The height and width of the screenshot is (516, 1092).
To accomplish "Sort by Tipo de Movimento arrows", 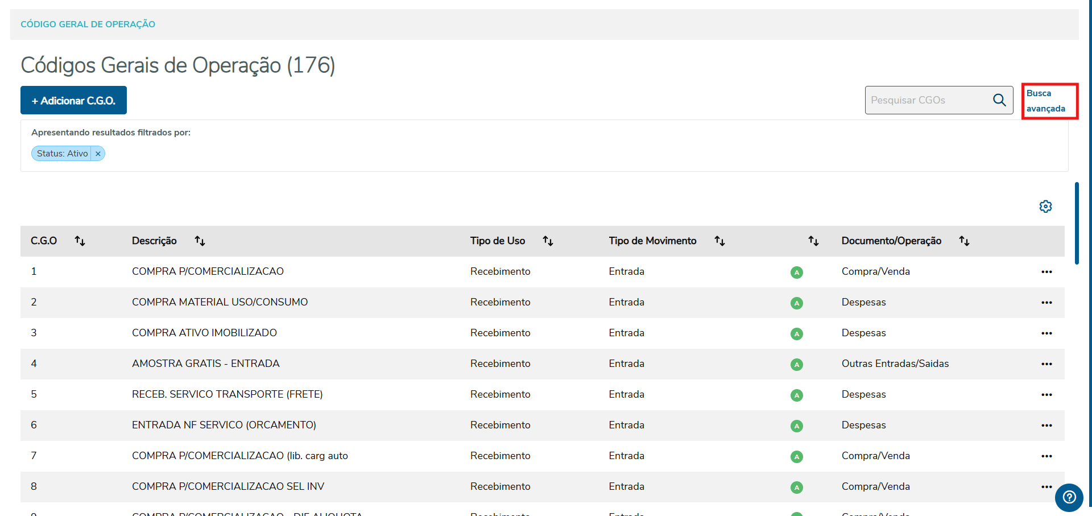I will [x=719, y=241].
